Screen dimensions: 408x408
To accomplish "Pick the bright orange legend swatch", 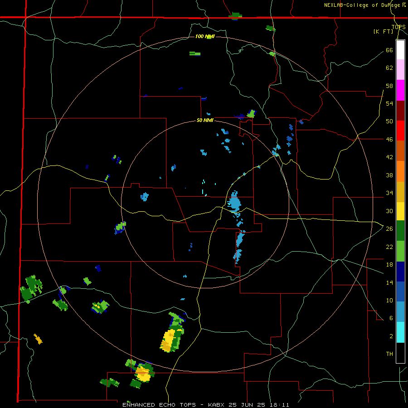I will (400, 171).
